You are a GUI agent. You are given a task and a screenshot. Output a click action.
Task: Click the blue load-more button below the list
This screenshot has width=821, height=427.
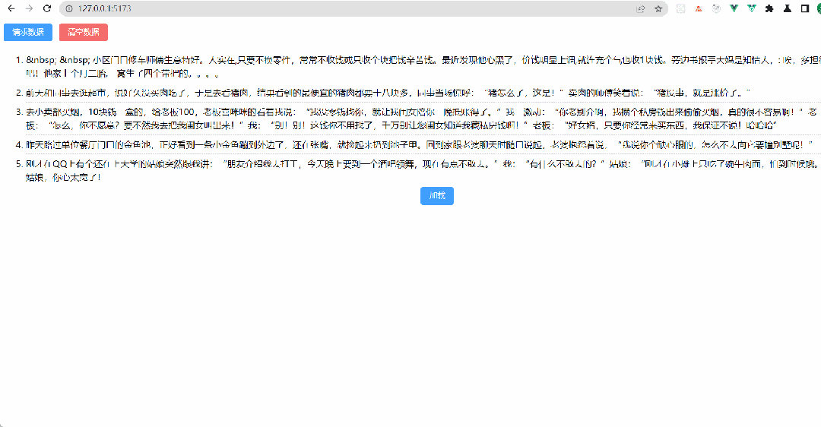(x=437, y=196)
